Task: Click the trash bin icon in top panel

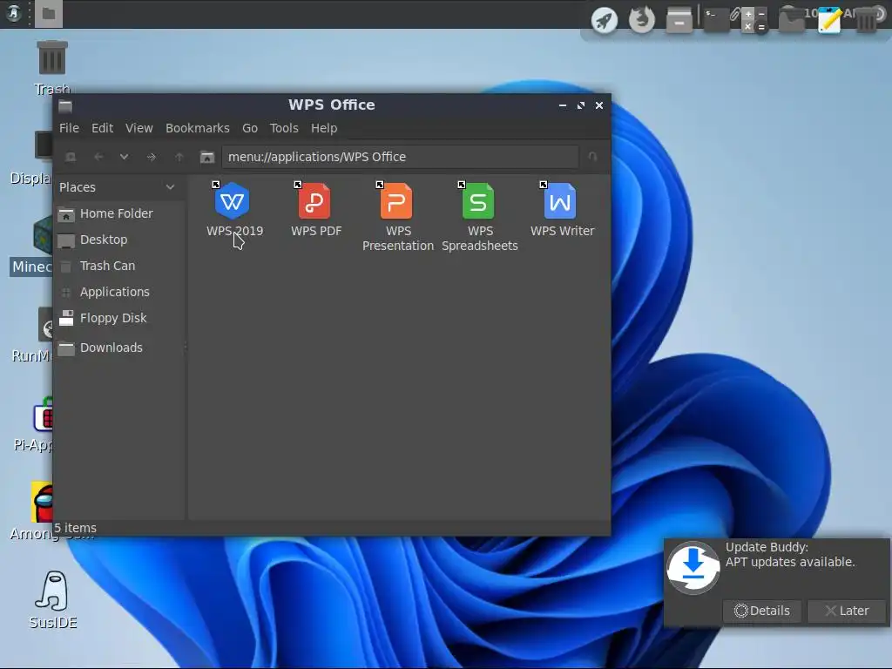Action: (x=866, y=21)
